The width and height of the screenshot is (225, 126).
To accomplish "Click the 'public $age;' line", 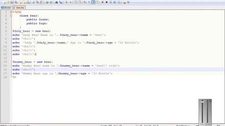I will point(37,23).
